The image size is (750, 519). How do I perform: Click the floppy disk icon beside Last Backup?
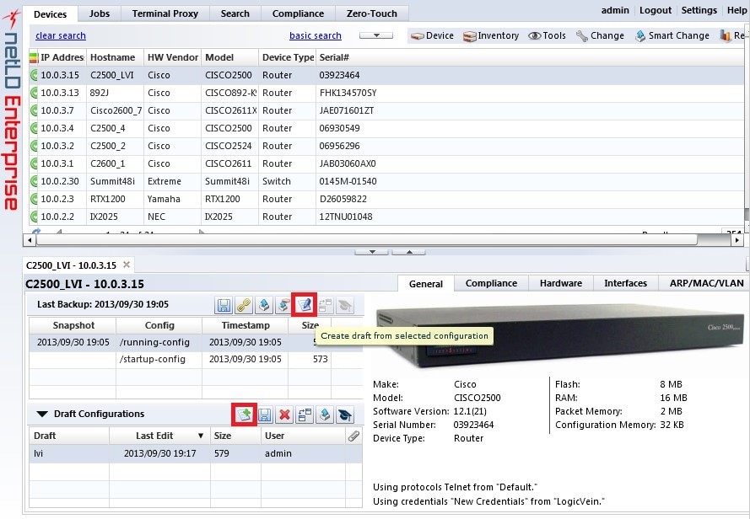point(224,305)
